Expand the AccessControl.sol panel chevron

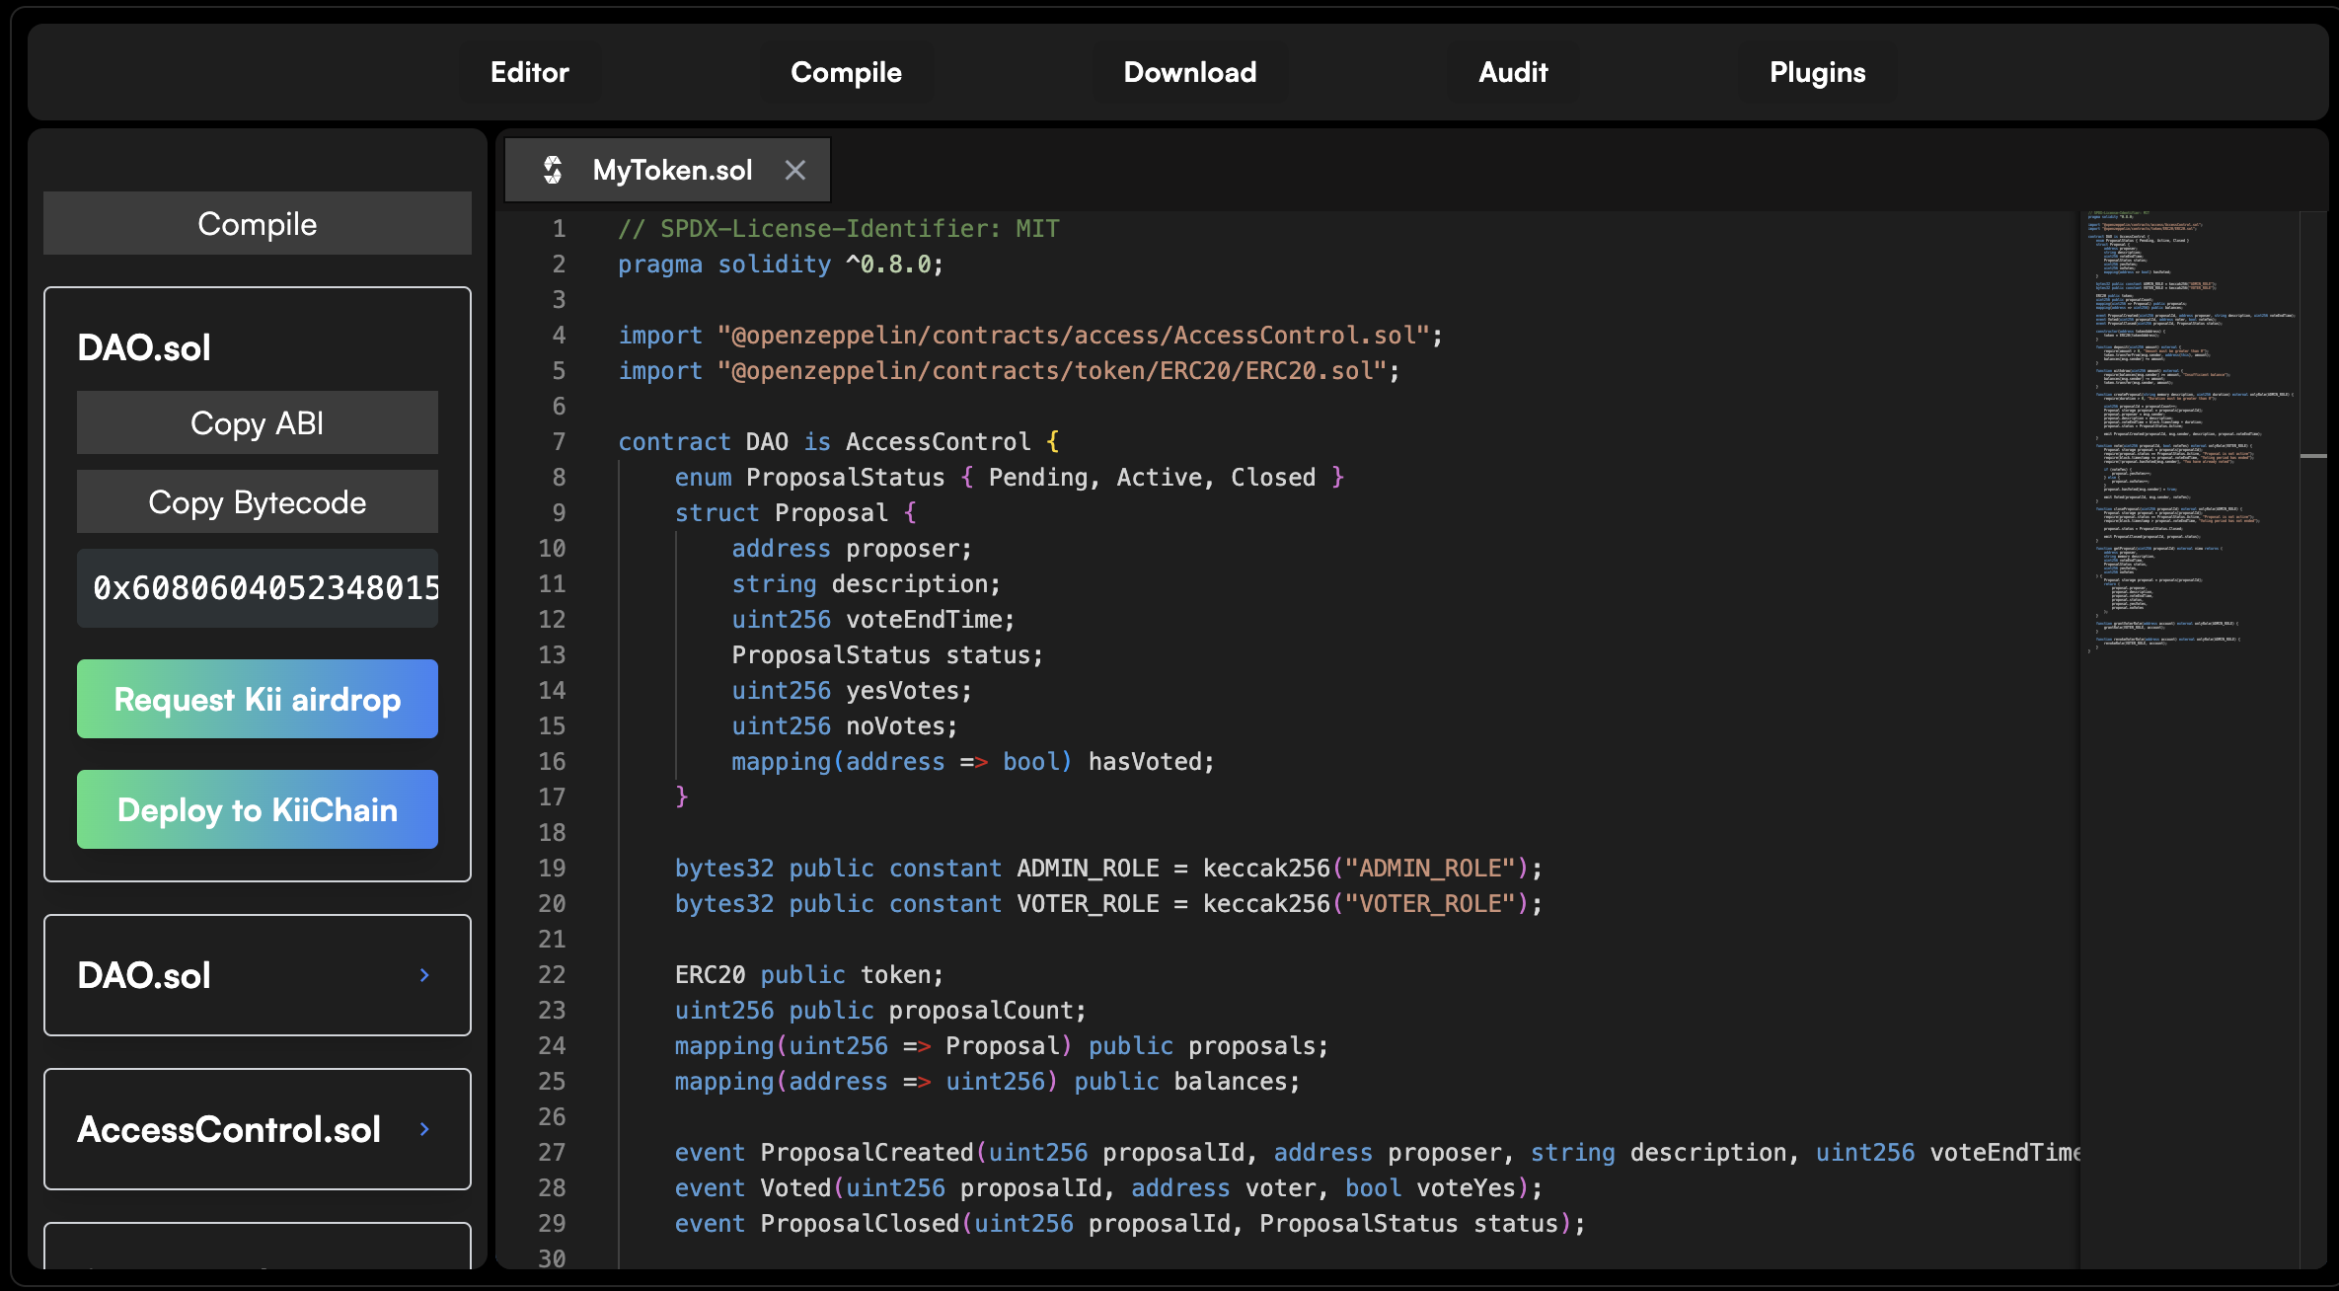coord(424,1129)
